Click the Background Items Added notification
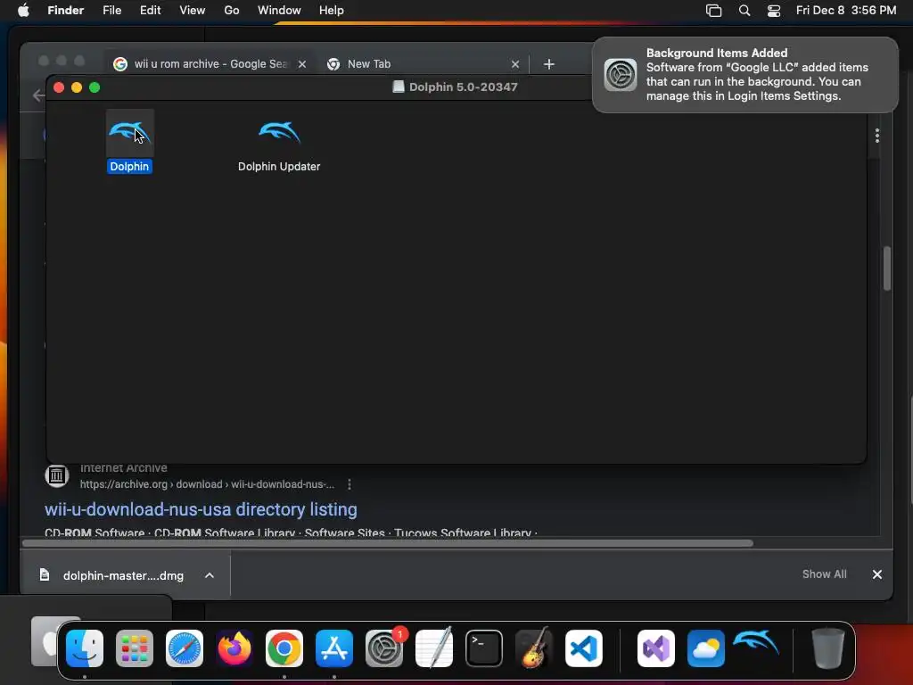This screenshot has height=685, width=913. [745, 75]
